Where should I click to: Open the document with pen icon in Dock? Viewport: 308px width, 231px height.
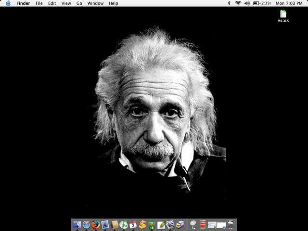click(x=161, y=225)
